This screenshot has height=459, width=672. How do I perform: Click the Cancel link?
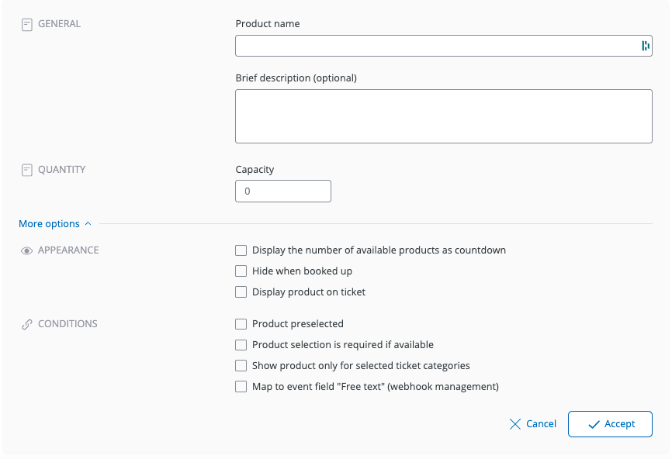click(x=541, y=424)
